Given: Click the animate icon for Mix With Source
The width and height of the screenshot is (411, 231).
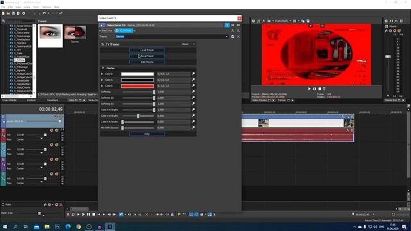Looking at the screenshot, I should (193, 128).
